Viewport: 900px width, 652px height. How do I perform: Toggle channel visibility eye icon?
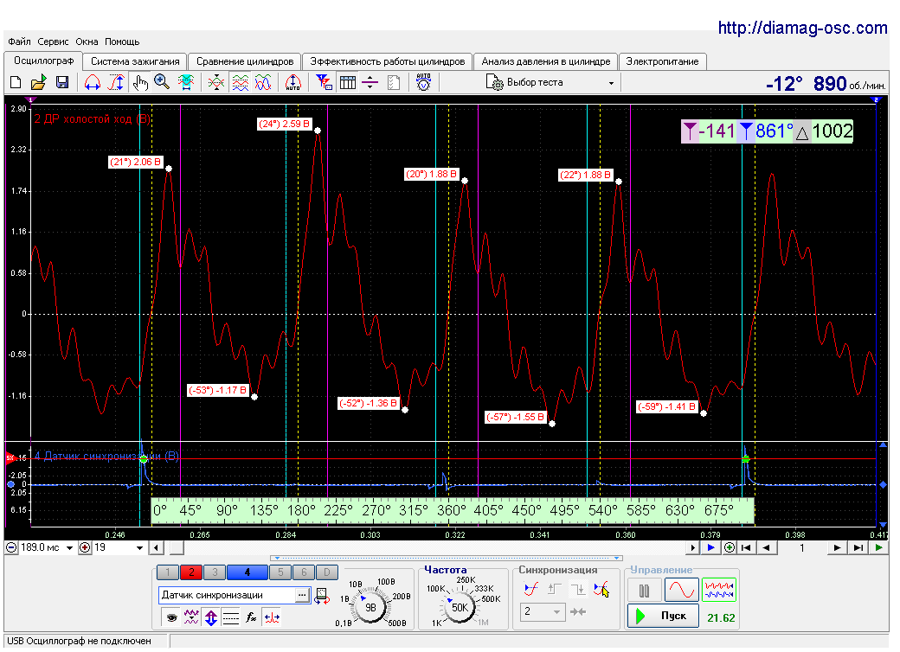pos(171,617)
